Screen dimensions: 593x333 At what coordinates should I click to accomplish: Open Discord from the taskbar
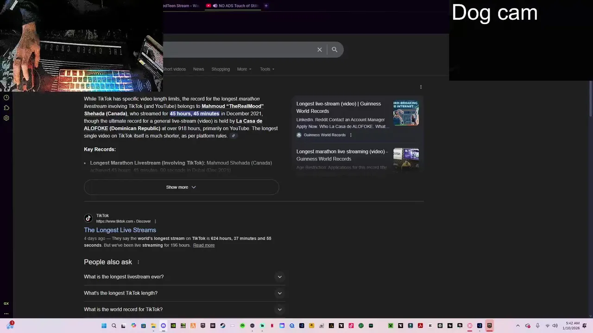point(163,326)
